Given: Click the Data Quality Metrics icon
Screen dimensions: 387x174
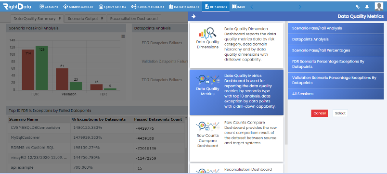Looking at the screenshot, I should click(x=207, y=80).
